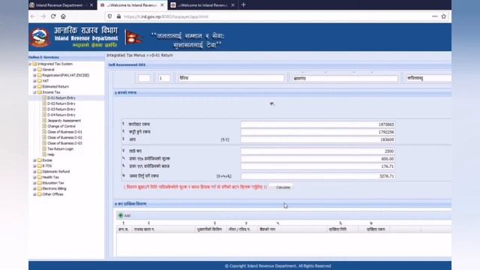The width and height of the screenshot is (480, 270).
Task: Close the third browser tab
Action: pos(233,5)
